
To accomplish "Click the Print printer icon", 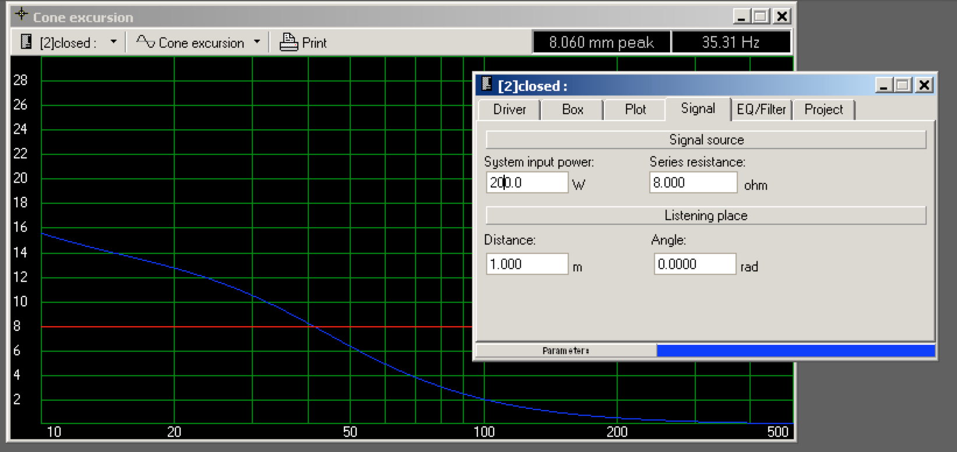I will point(288,42).
